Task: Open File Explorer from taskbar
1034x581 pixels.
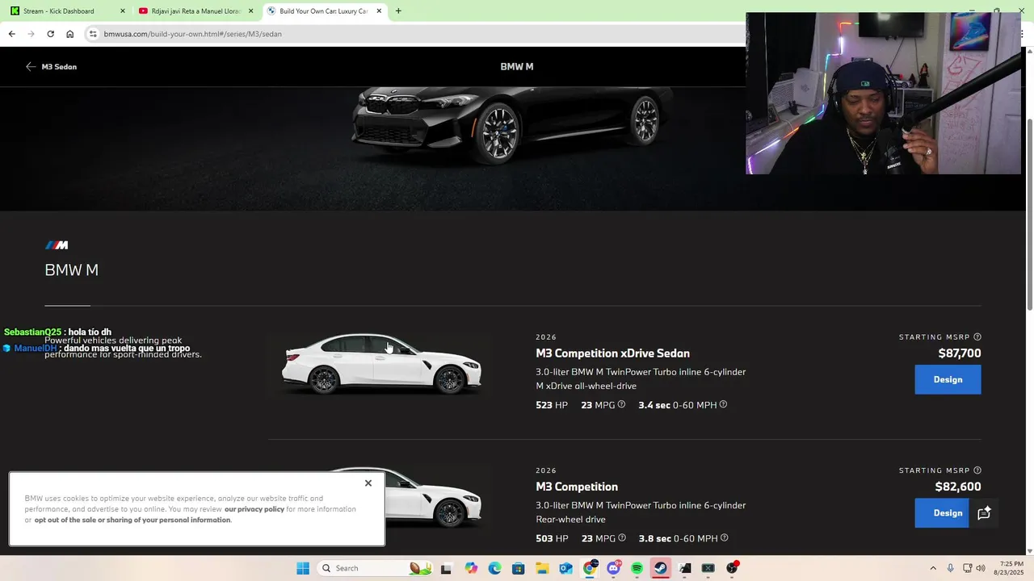Action: [542, 568]
